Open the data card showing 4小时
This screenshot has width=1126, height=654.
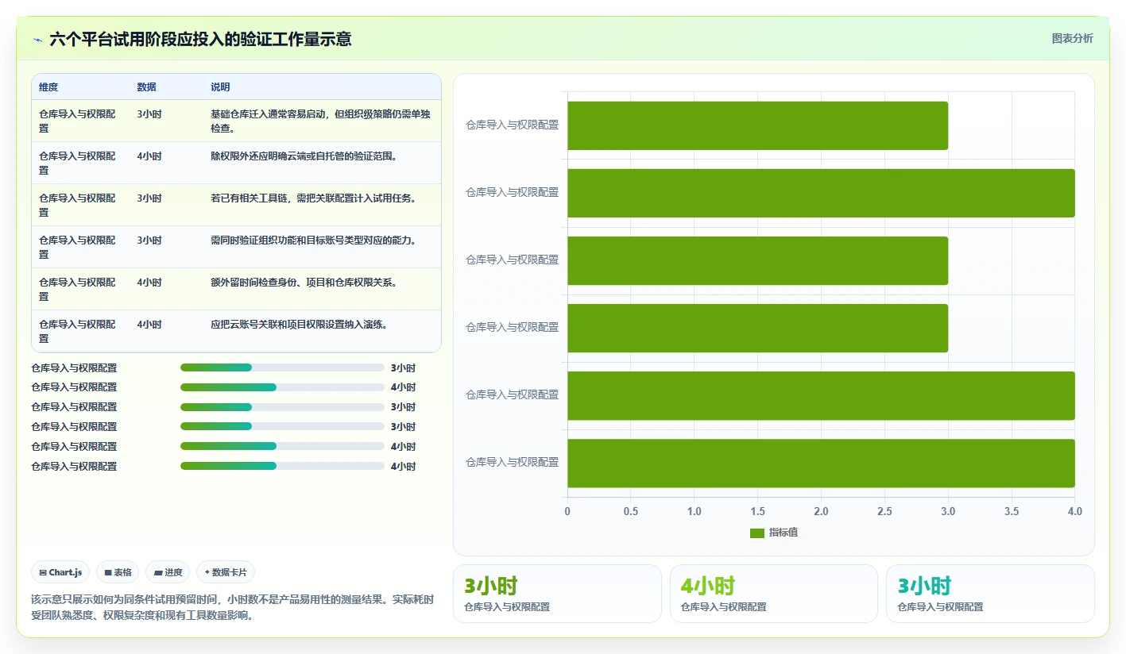coord(774,594)
